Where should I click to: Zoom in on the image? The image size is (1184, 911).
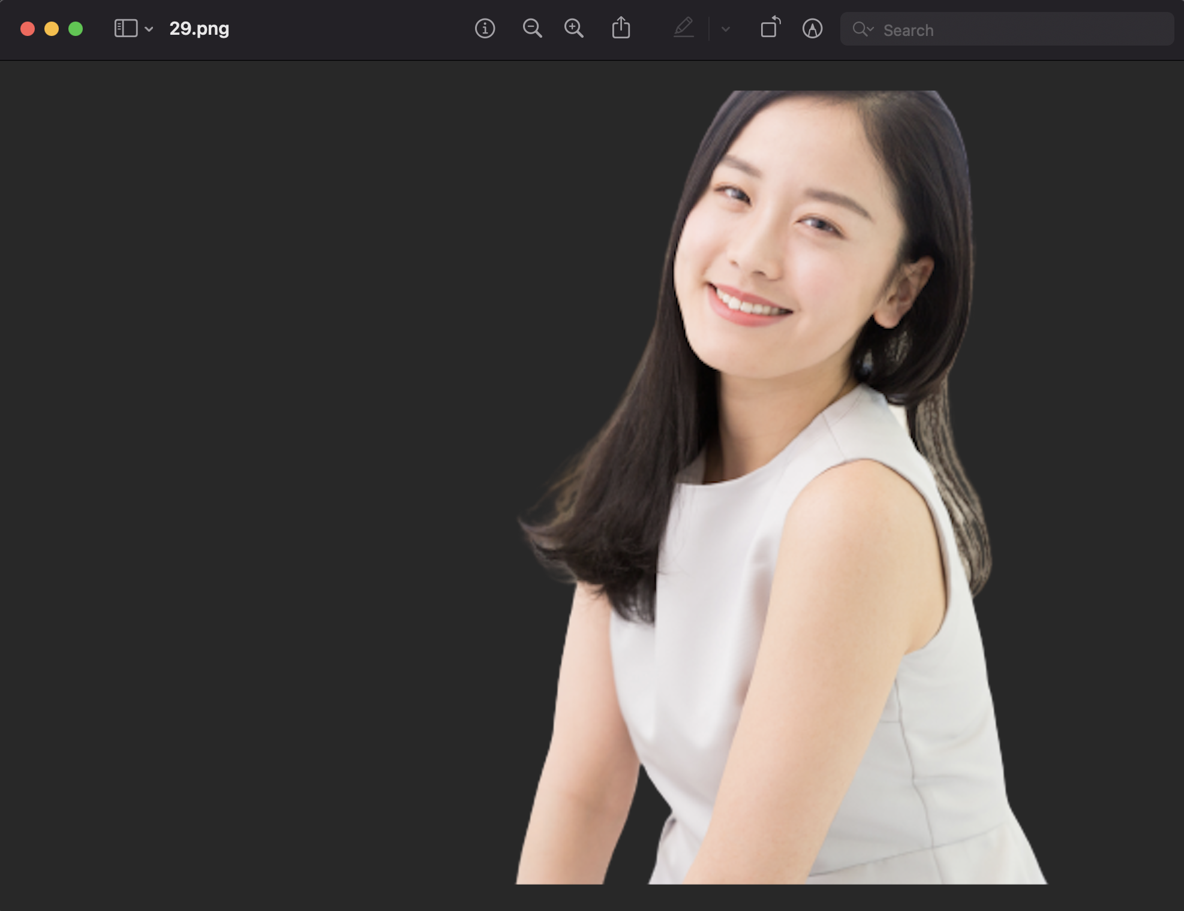[x=574, y=29]
